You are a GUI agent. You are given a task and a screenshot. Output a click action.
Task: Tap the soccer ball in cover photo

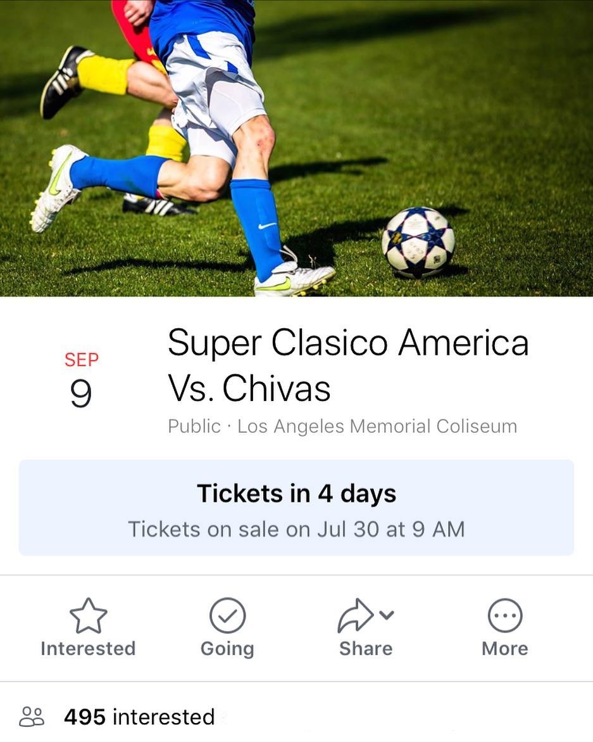[x=418, y=242]
